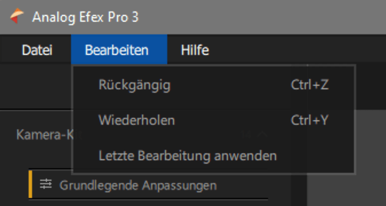Click the yellow marker bar beside Grundlegende Anpassungen

click(x=30, y=184)
